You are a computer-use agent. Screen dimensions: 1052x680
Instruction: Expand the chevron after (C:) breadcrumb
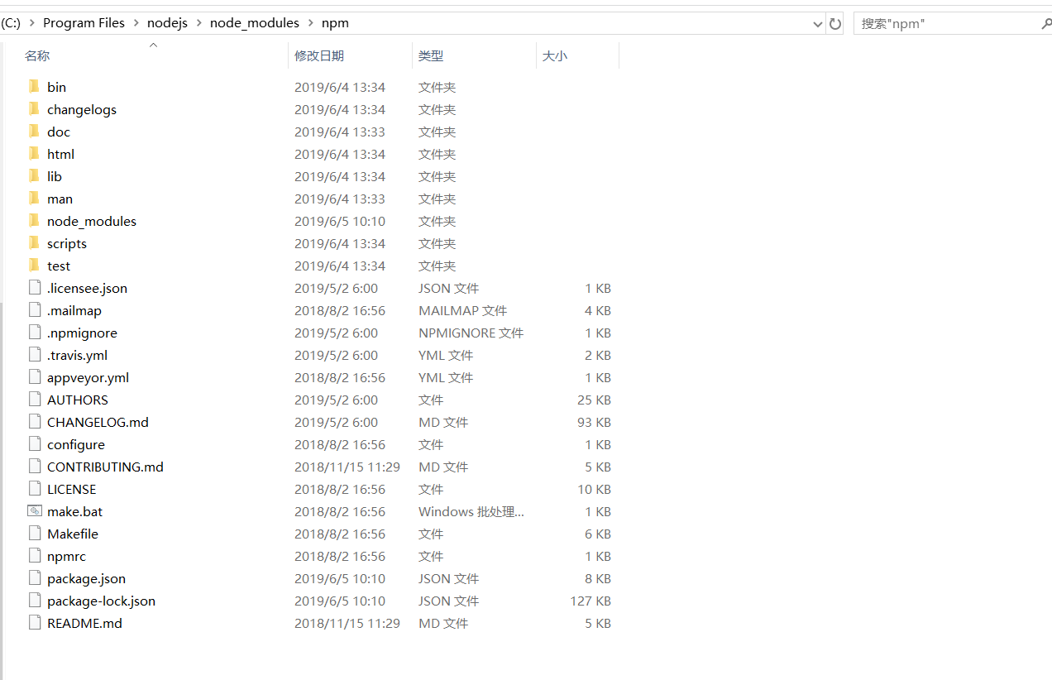[32, 23]
